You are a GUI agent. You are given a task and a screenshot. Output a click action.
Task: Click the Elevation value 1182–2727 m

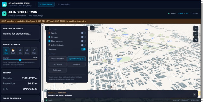coord(30,78)
